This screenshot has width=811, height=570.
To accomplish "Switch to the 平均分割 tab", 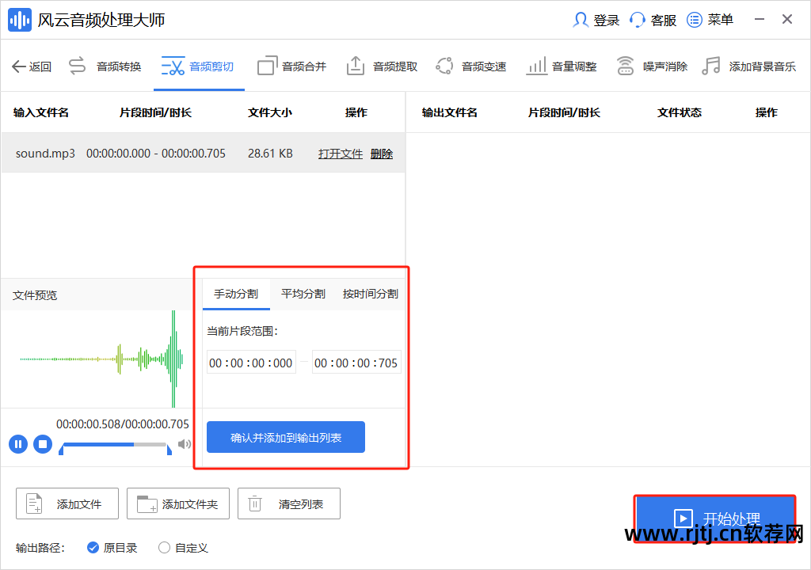I will tap(304, 292).
